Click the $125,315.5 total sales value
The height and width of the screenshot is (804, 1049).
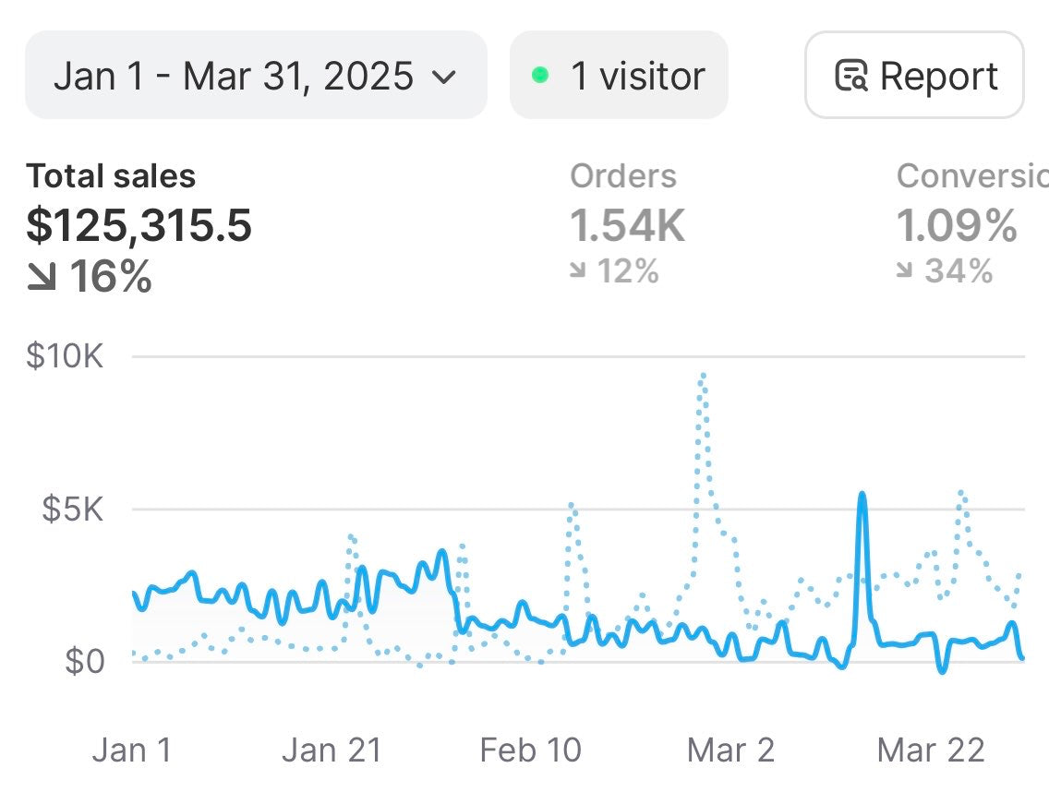pos(139,226)
